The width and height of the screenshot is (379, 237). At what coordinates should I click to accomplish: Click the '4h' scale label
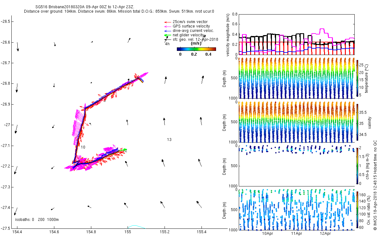167,44
